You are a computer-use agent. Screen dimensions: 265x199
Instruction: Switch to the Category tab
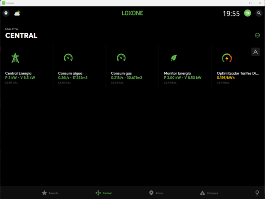point(209,193)
